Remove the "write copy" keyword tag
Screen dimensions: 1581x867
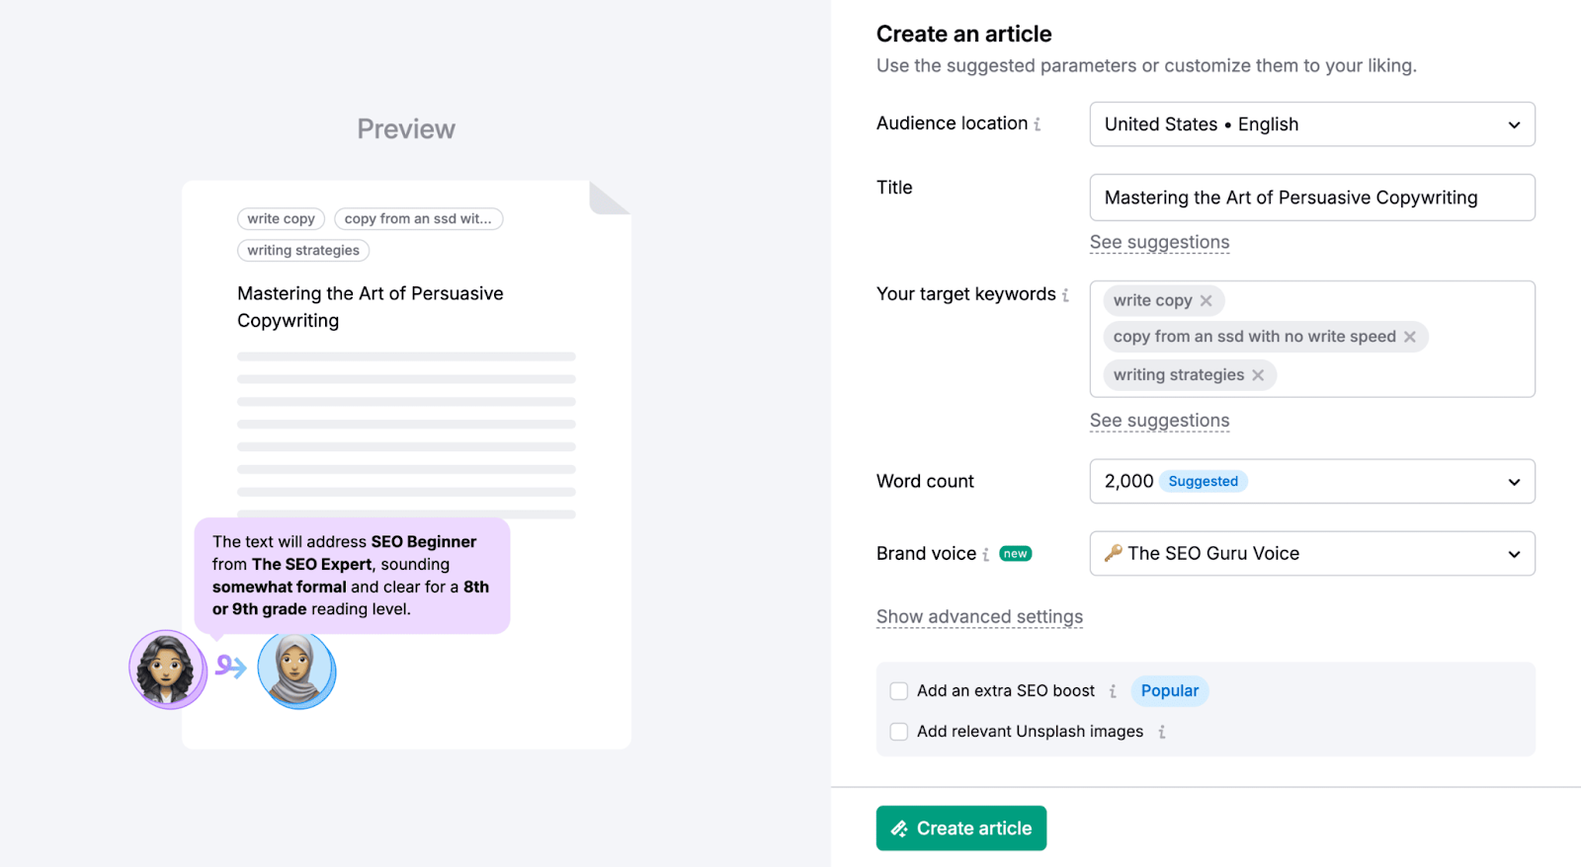tap(1207, 300)
